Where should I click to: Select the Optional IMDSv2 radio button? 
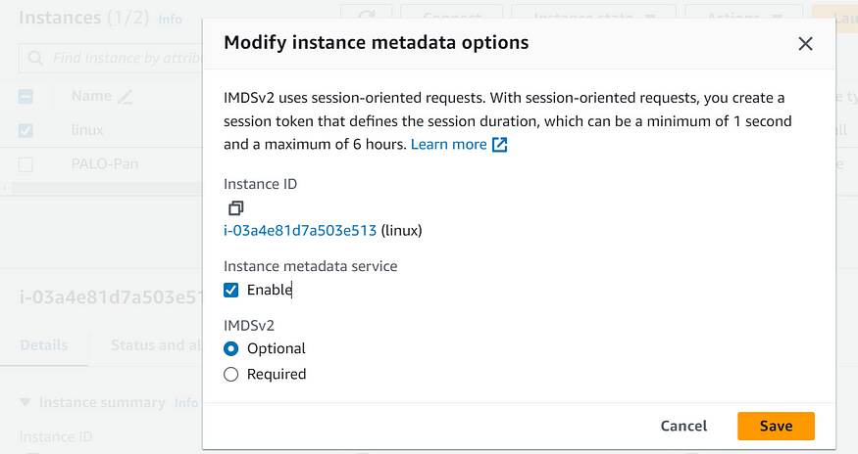pos(230,348)
